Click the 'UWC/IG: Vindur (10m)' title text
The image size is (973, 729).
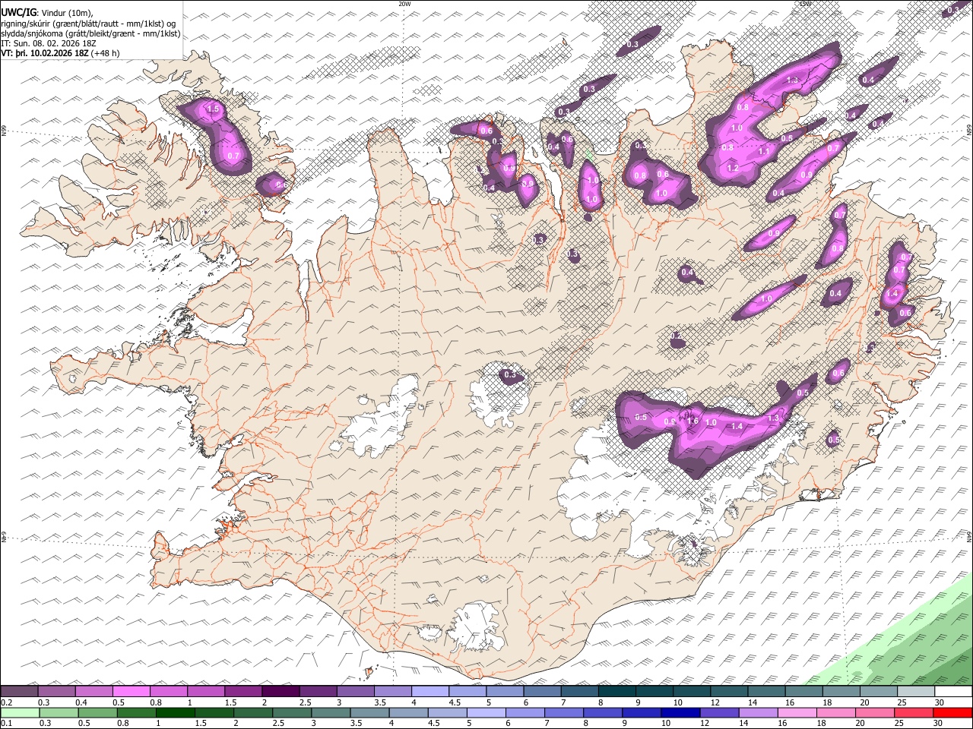coord(47,13)
